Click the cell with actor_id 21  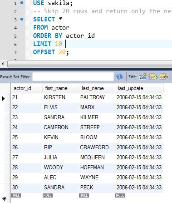[x=26, y=97]
